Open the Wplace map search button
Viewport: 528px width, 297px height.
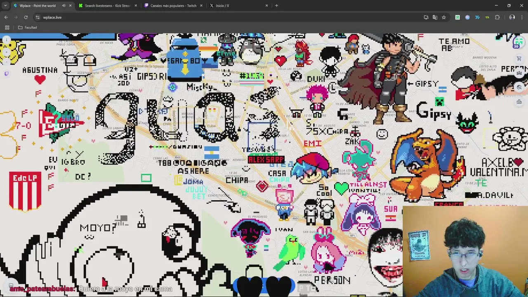519,87
